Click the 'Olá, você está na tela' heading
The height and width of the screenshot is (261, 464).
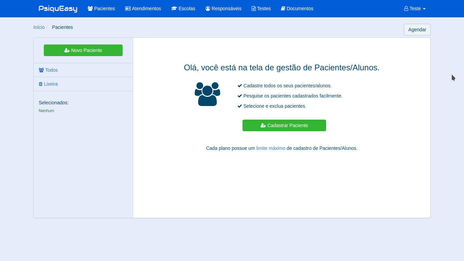(282, 68)
